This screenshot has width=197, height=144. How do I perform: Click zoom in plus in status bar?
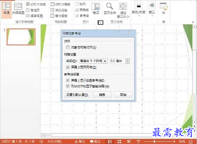pos(174,142)
